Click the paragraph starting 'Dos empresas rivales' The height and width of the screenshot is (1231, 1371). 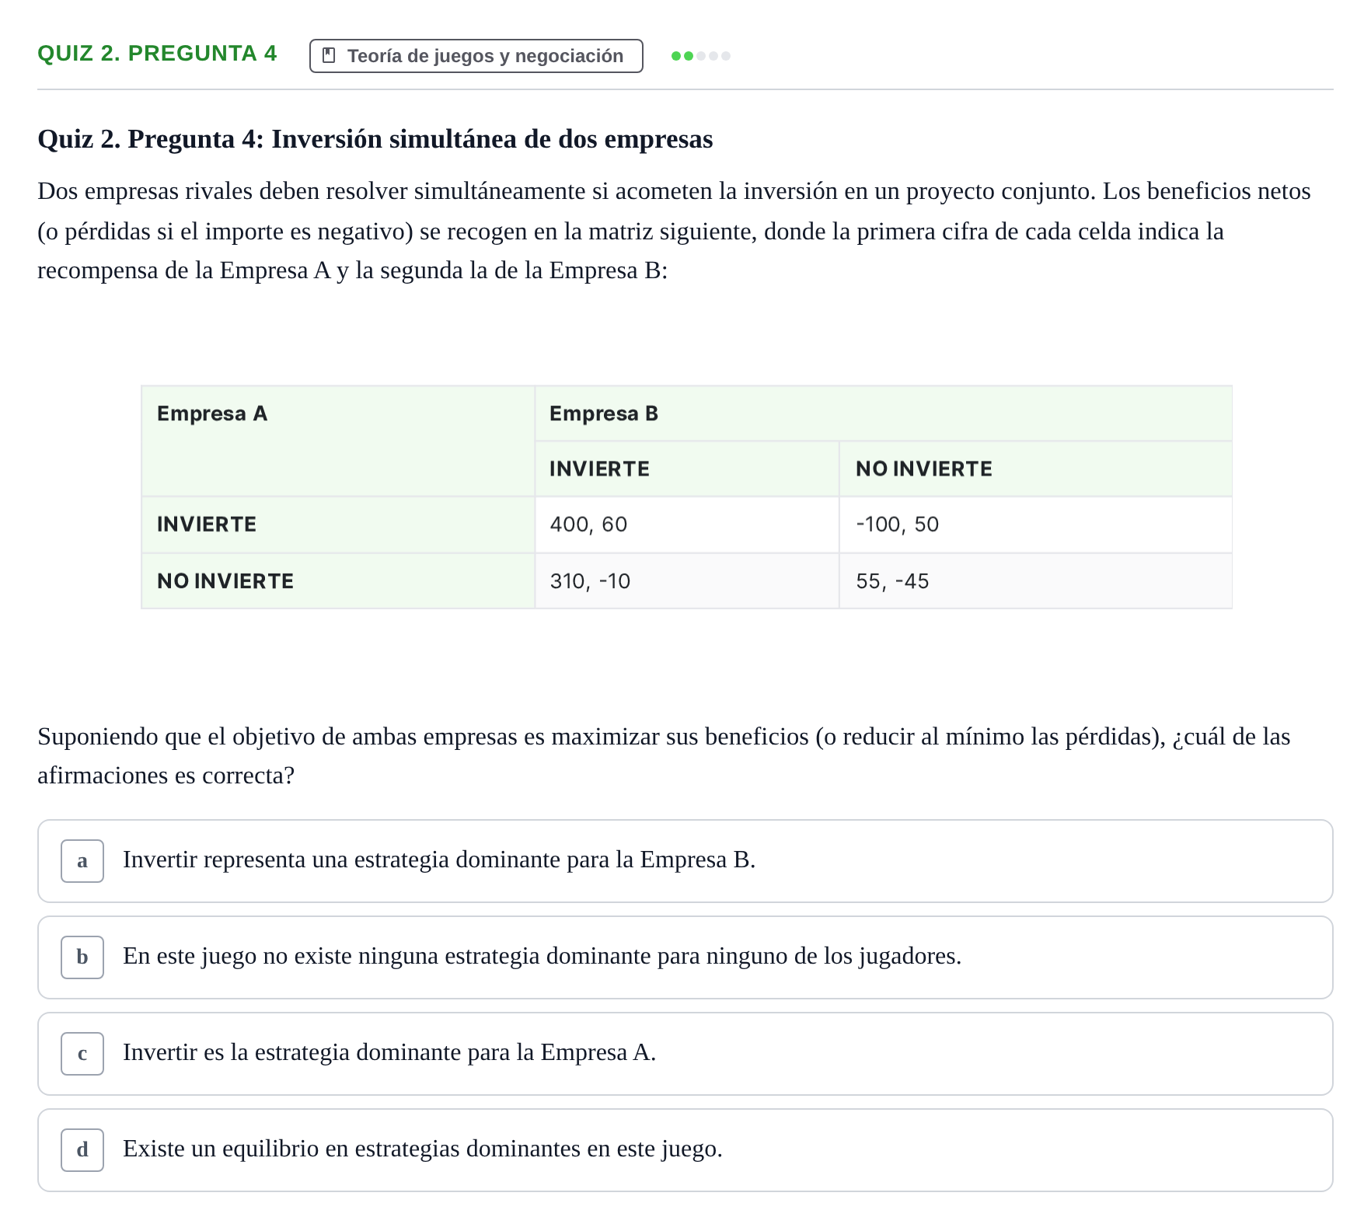click(x=675, y=231)
